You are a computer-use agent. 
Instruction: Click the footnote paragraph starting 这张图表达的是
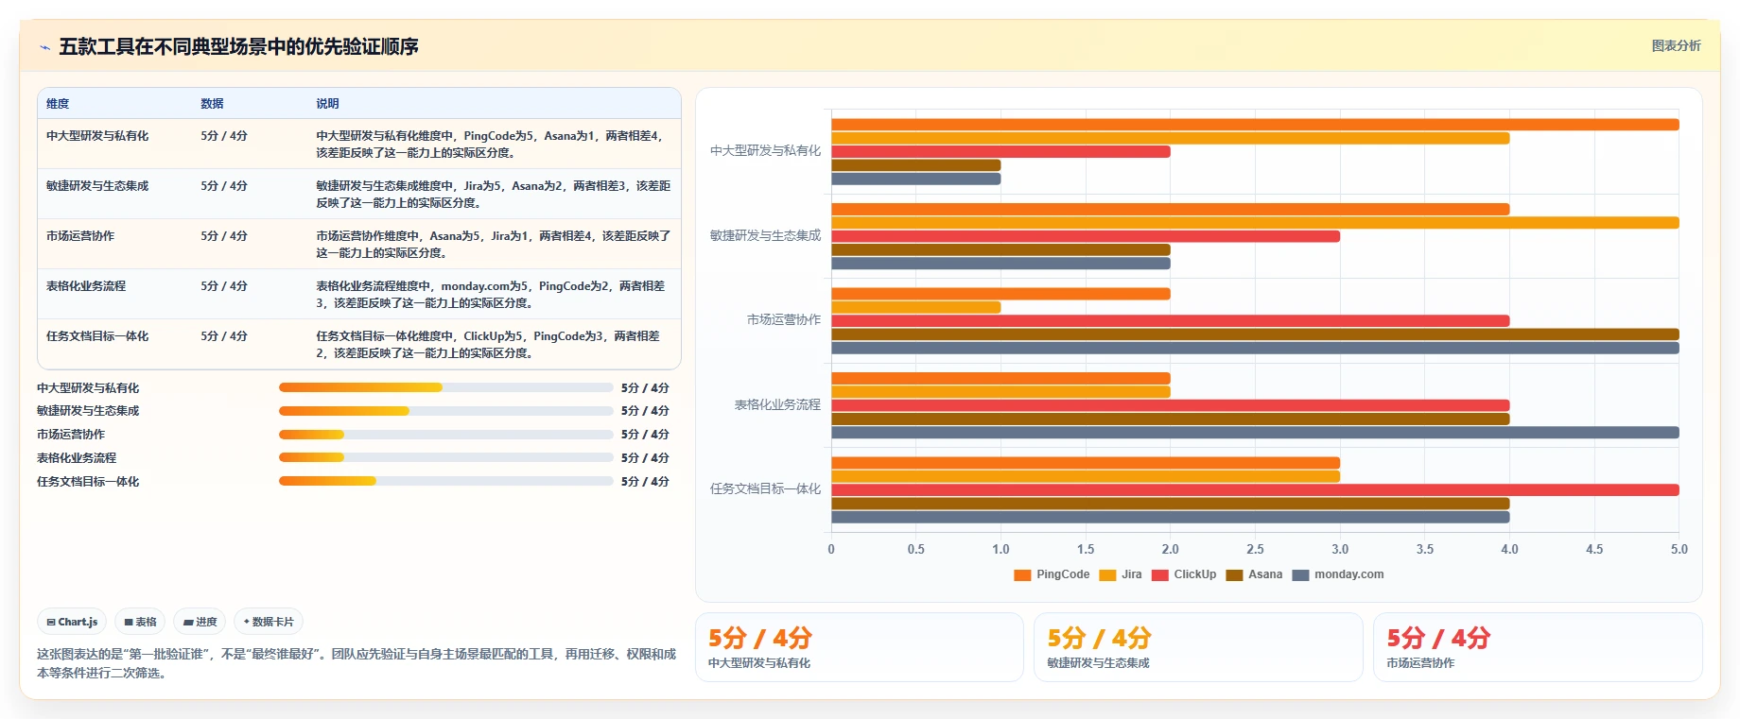[357, 663]
